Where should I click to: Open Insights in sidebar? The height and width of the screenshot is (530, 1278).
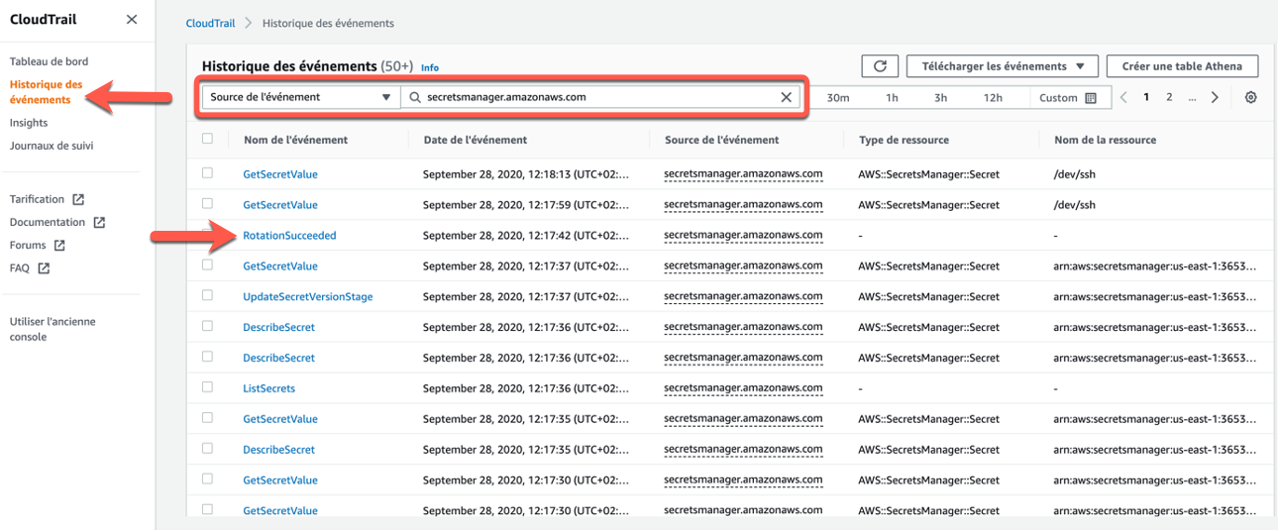coord(29,123)
